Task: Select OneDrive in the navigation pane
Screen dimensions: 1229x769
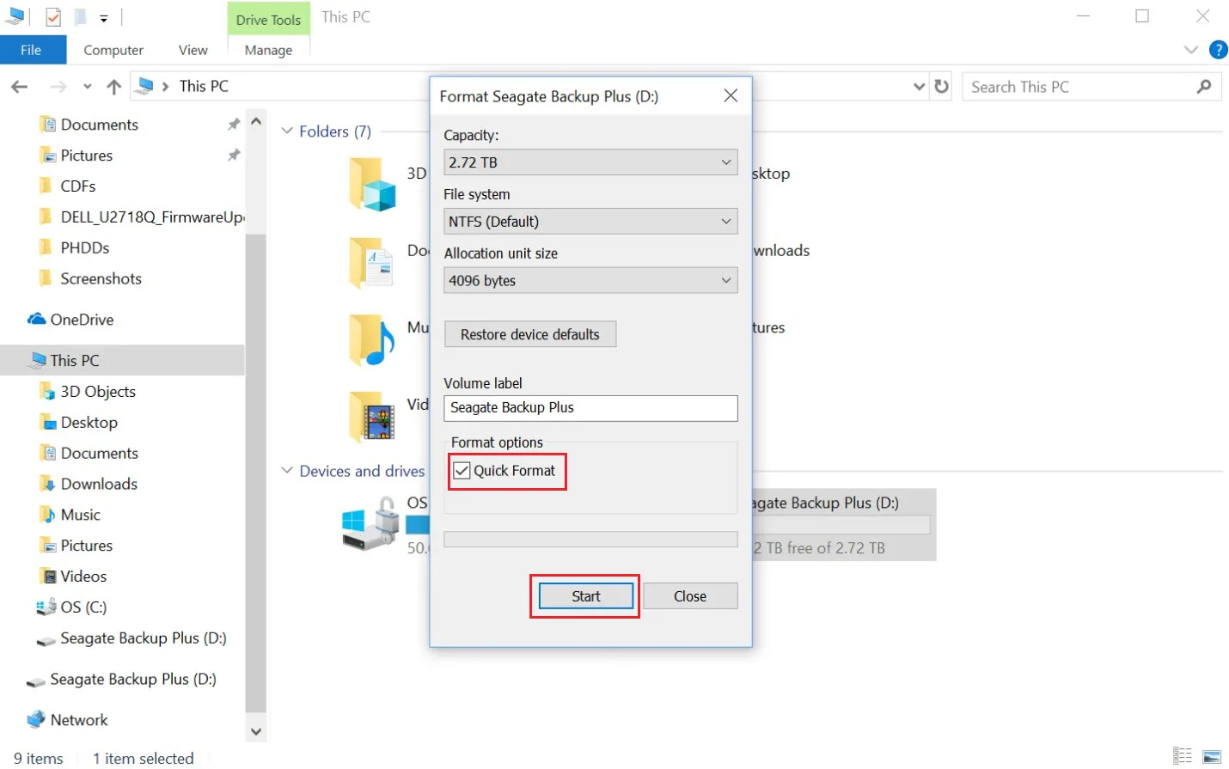Action: [x=70, y=320]
